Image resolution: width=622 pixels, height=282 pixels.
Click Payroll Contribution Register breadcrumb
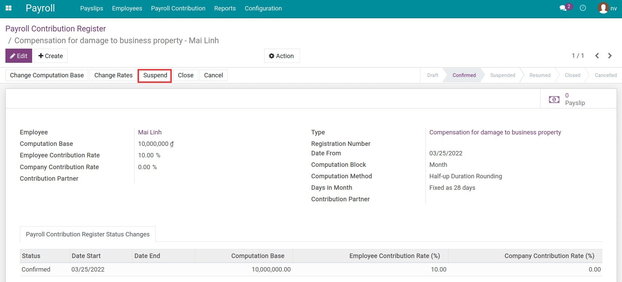coord(55,29)
